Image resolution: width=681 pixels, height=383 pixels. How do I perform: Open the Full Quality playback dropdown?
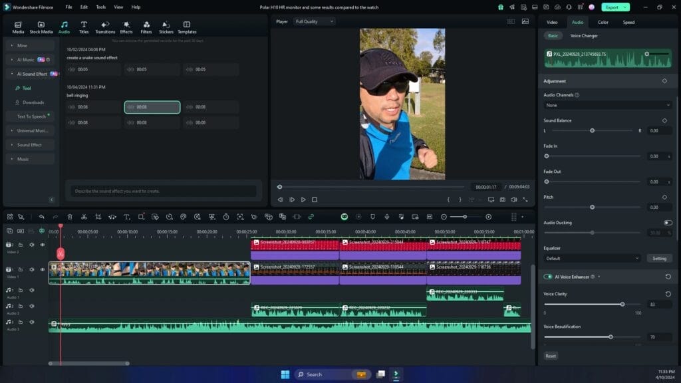click(313, 21)
